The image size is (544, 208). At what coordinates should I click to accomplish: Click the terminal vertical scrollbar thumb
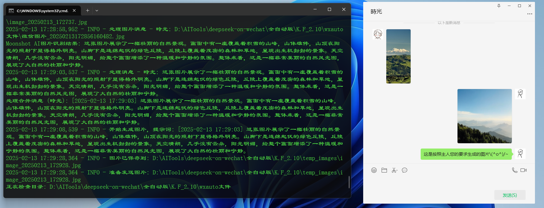(349, 182)
